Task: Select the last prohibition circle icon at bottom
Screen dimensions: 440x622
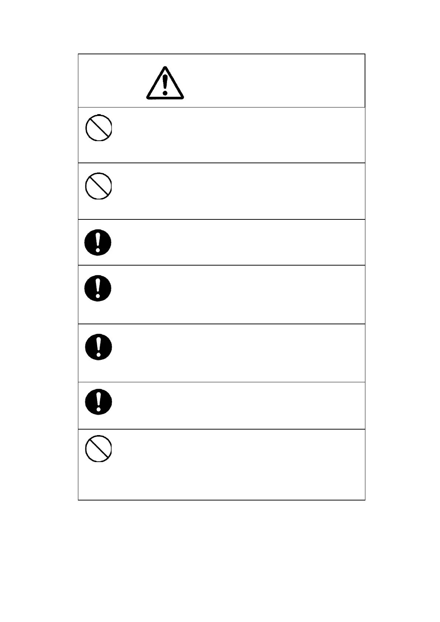Action: 99,449
